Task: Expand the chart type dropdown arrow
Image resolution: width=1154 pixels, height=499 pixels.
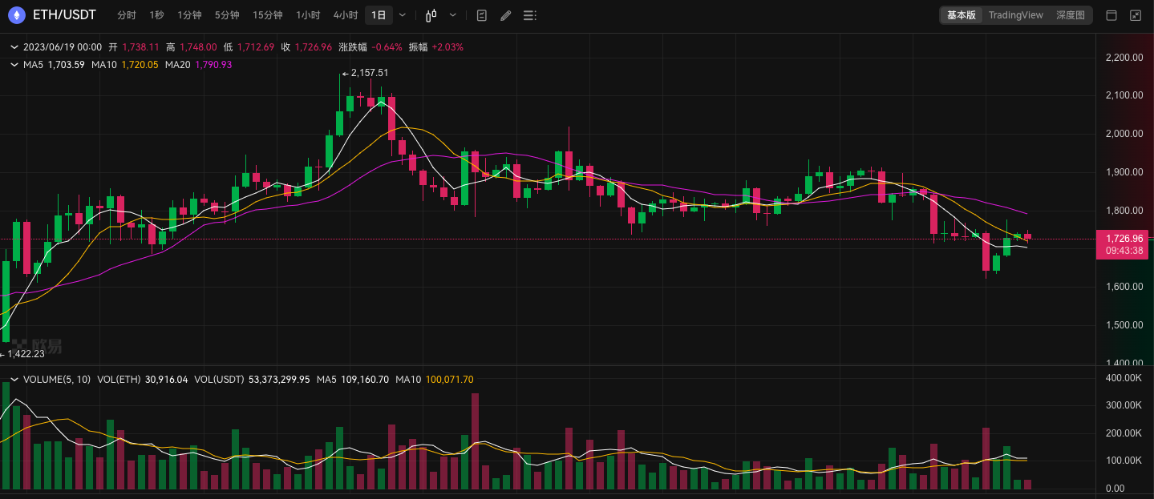Action: 453,15
